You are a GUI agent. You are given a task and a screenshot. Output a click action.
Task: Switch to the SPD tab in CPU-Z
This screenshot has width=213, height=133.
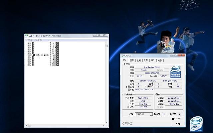click(152, 60)
